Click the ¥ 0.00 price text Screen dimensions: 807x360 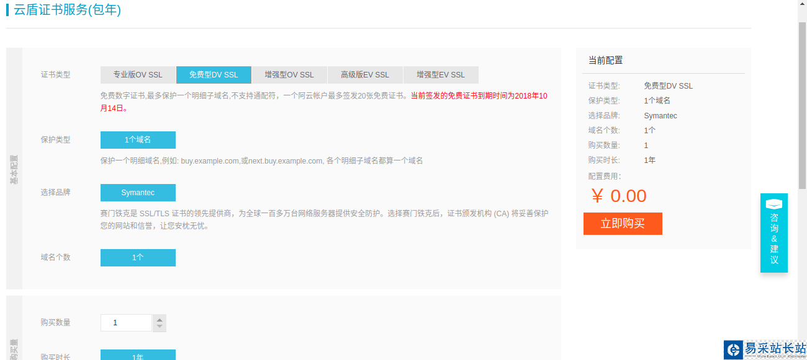point(619,196)
